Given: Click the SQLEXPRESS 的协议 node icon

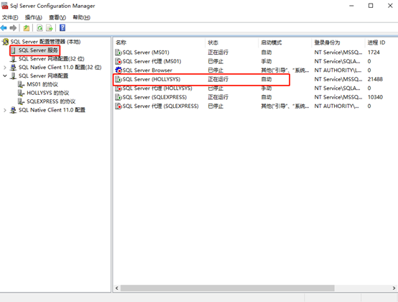Looking at the screenshot, I should pos(21,101).
